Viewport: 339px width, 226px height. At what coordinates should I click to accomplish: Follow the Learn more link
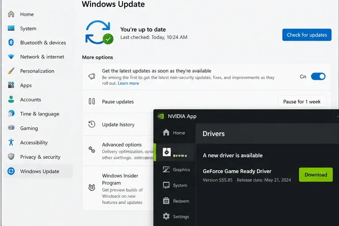tap(128, 83)
